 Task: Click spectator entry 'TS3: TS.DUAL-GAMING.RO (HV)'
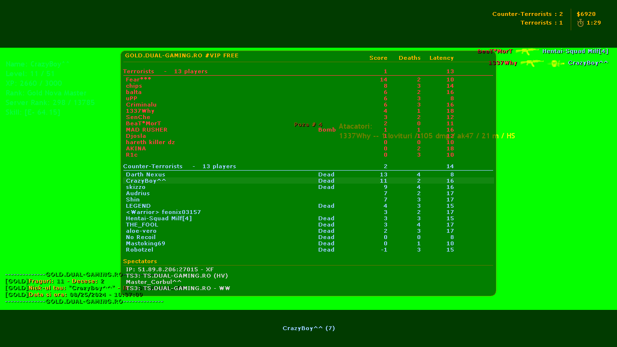177,276
